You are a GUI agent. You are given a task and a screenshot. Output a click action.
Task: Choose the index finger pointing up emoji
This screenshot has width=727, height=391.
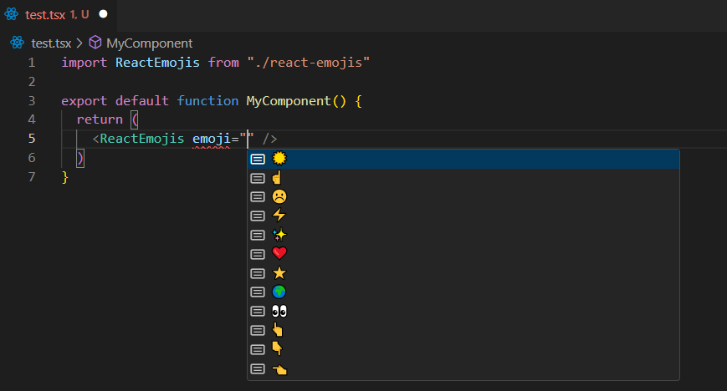279,178
